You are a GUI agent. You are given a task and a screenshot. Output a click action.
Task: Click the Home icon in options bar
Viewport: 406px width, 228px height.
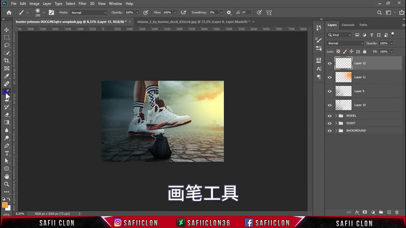coord(9,13)
